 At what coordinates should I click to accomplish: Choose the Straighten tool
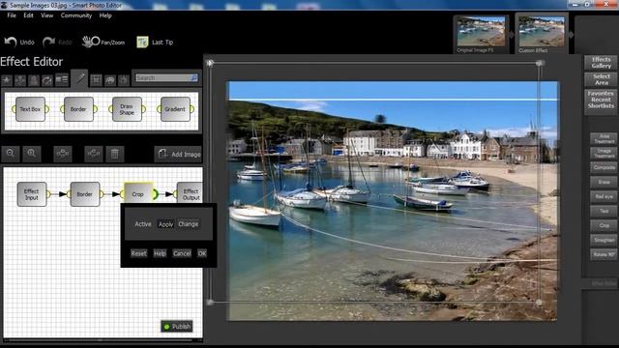tap(604, 240)
